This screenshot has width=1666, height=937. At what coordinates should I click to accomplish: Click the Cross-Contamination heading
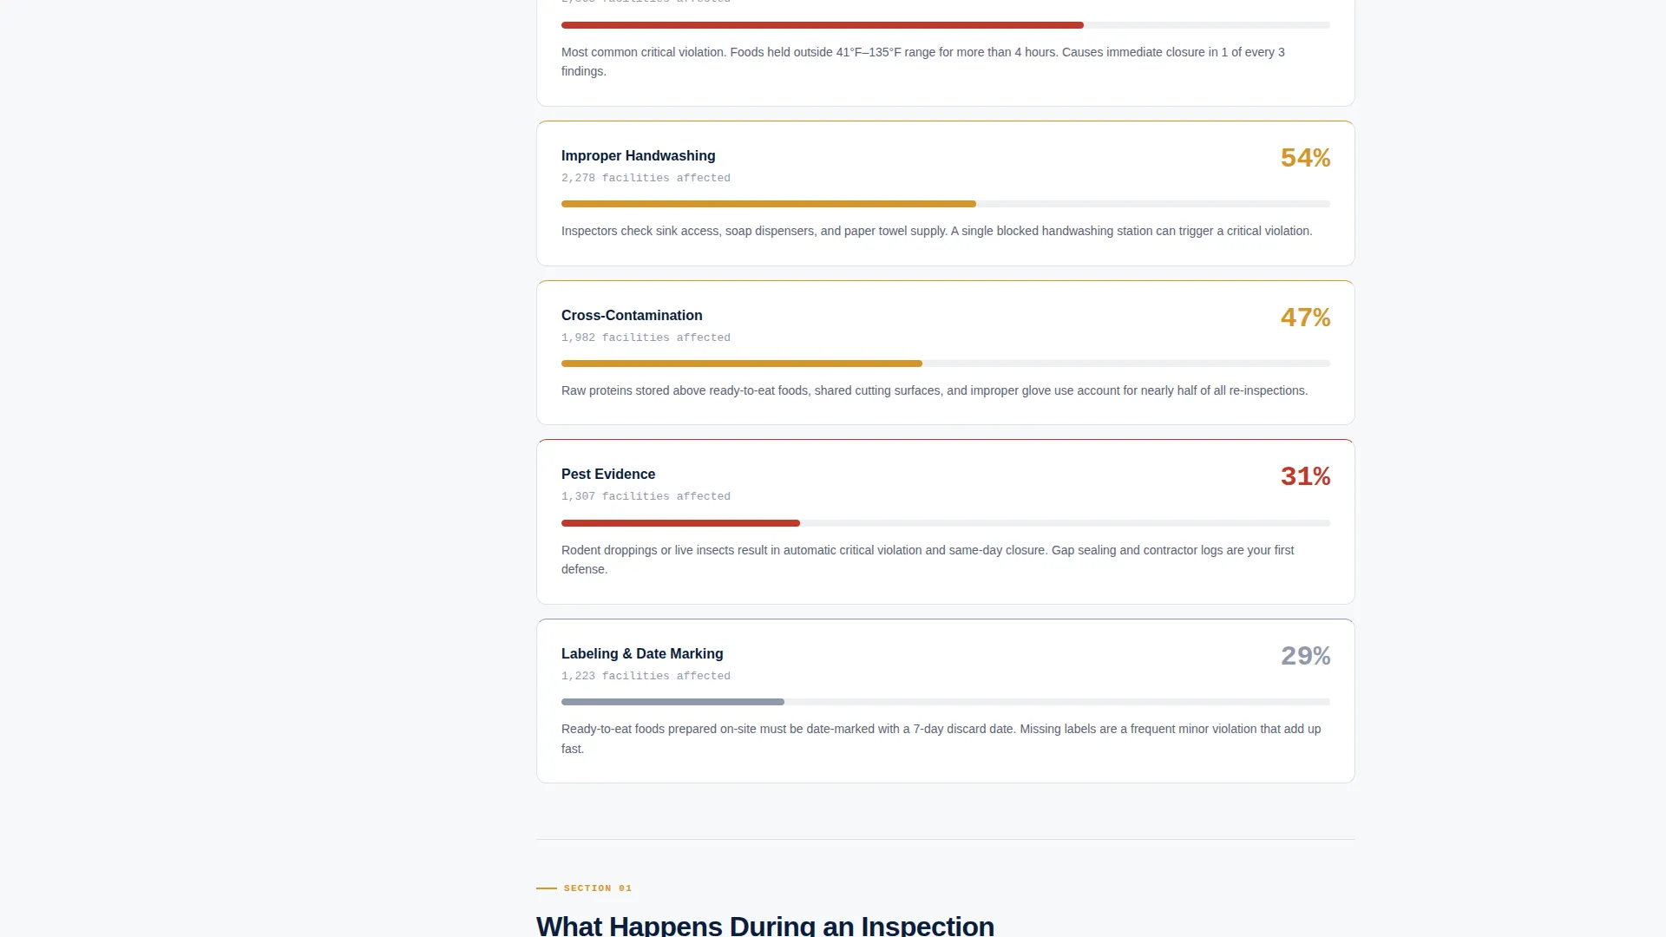(x=632, y=316)
